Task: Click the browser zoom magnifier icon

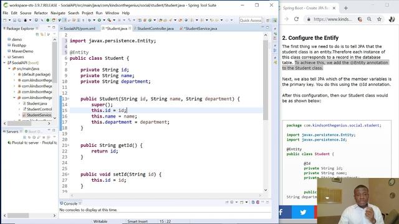Action: [369, 19]
